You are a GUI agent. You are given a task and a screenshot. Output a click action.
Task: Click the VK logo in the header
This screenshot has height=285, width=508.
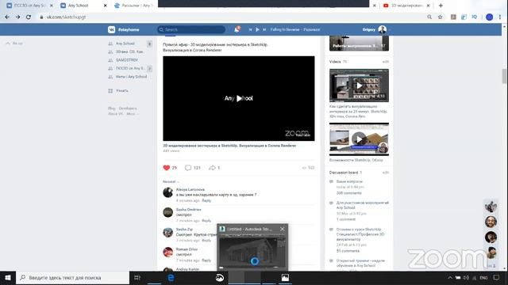point(111,29)
